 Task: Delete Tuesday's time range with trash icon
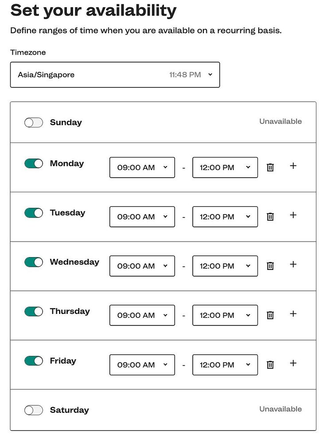pos(270,217)
